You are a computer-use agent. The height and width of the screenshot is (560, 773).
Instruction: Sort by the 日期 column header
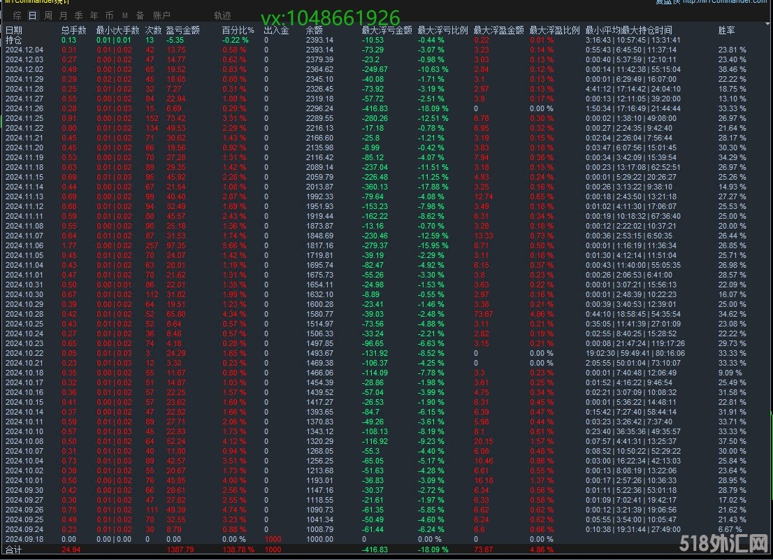pos(14,31)
